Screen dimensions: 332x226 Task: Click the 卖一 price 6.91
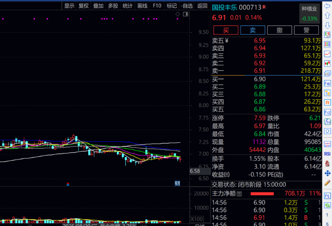click(x=260, y=71)
